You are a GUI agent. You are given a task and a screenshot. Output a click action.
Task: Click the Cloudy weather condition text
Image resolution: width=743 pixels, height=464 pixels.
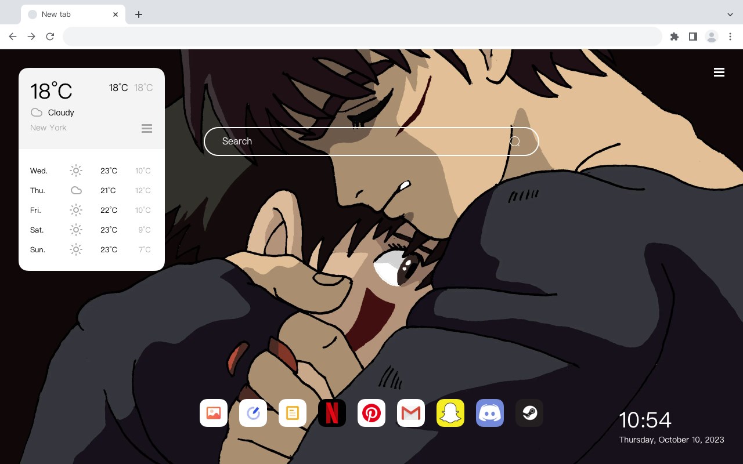pos(61,113)
